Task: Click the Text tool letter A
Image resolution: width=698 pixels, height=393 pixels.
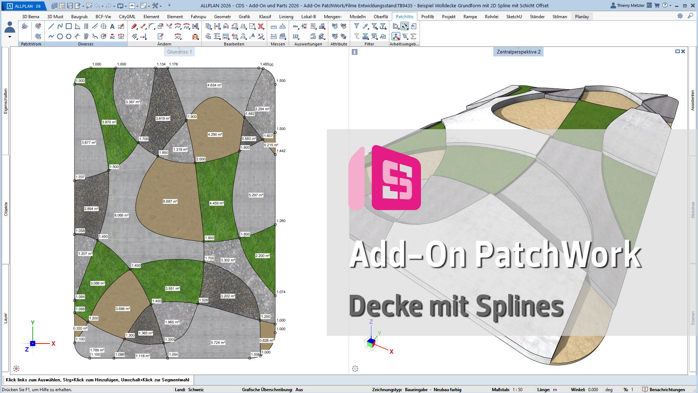Action: tap(112, 26)
